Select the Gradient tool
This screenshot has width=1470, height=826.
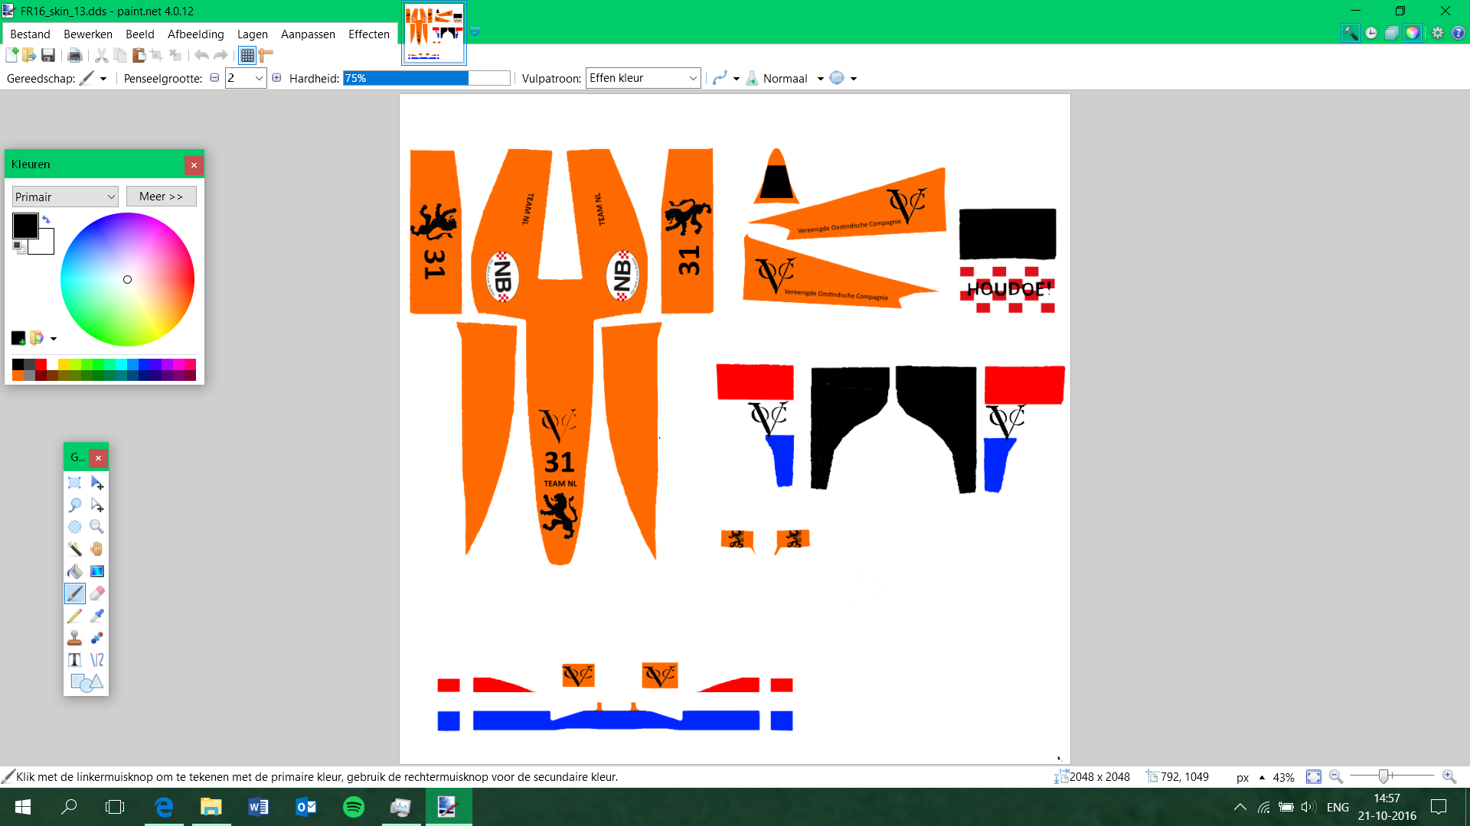click(96, 571)
